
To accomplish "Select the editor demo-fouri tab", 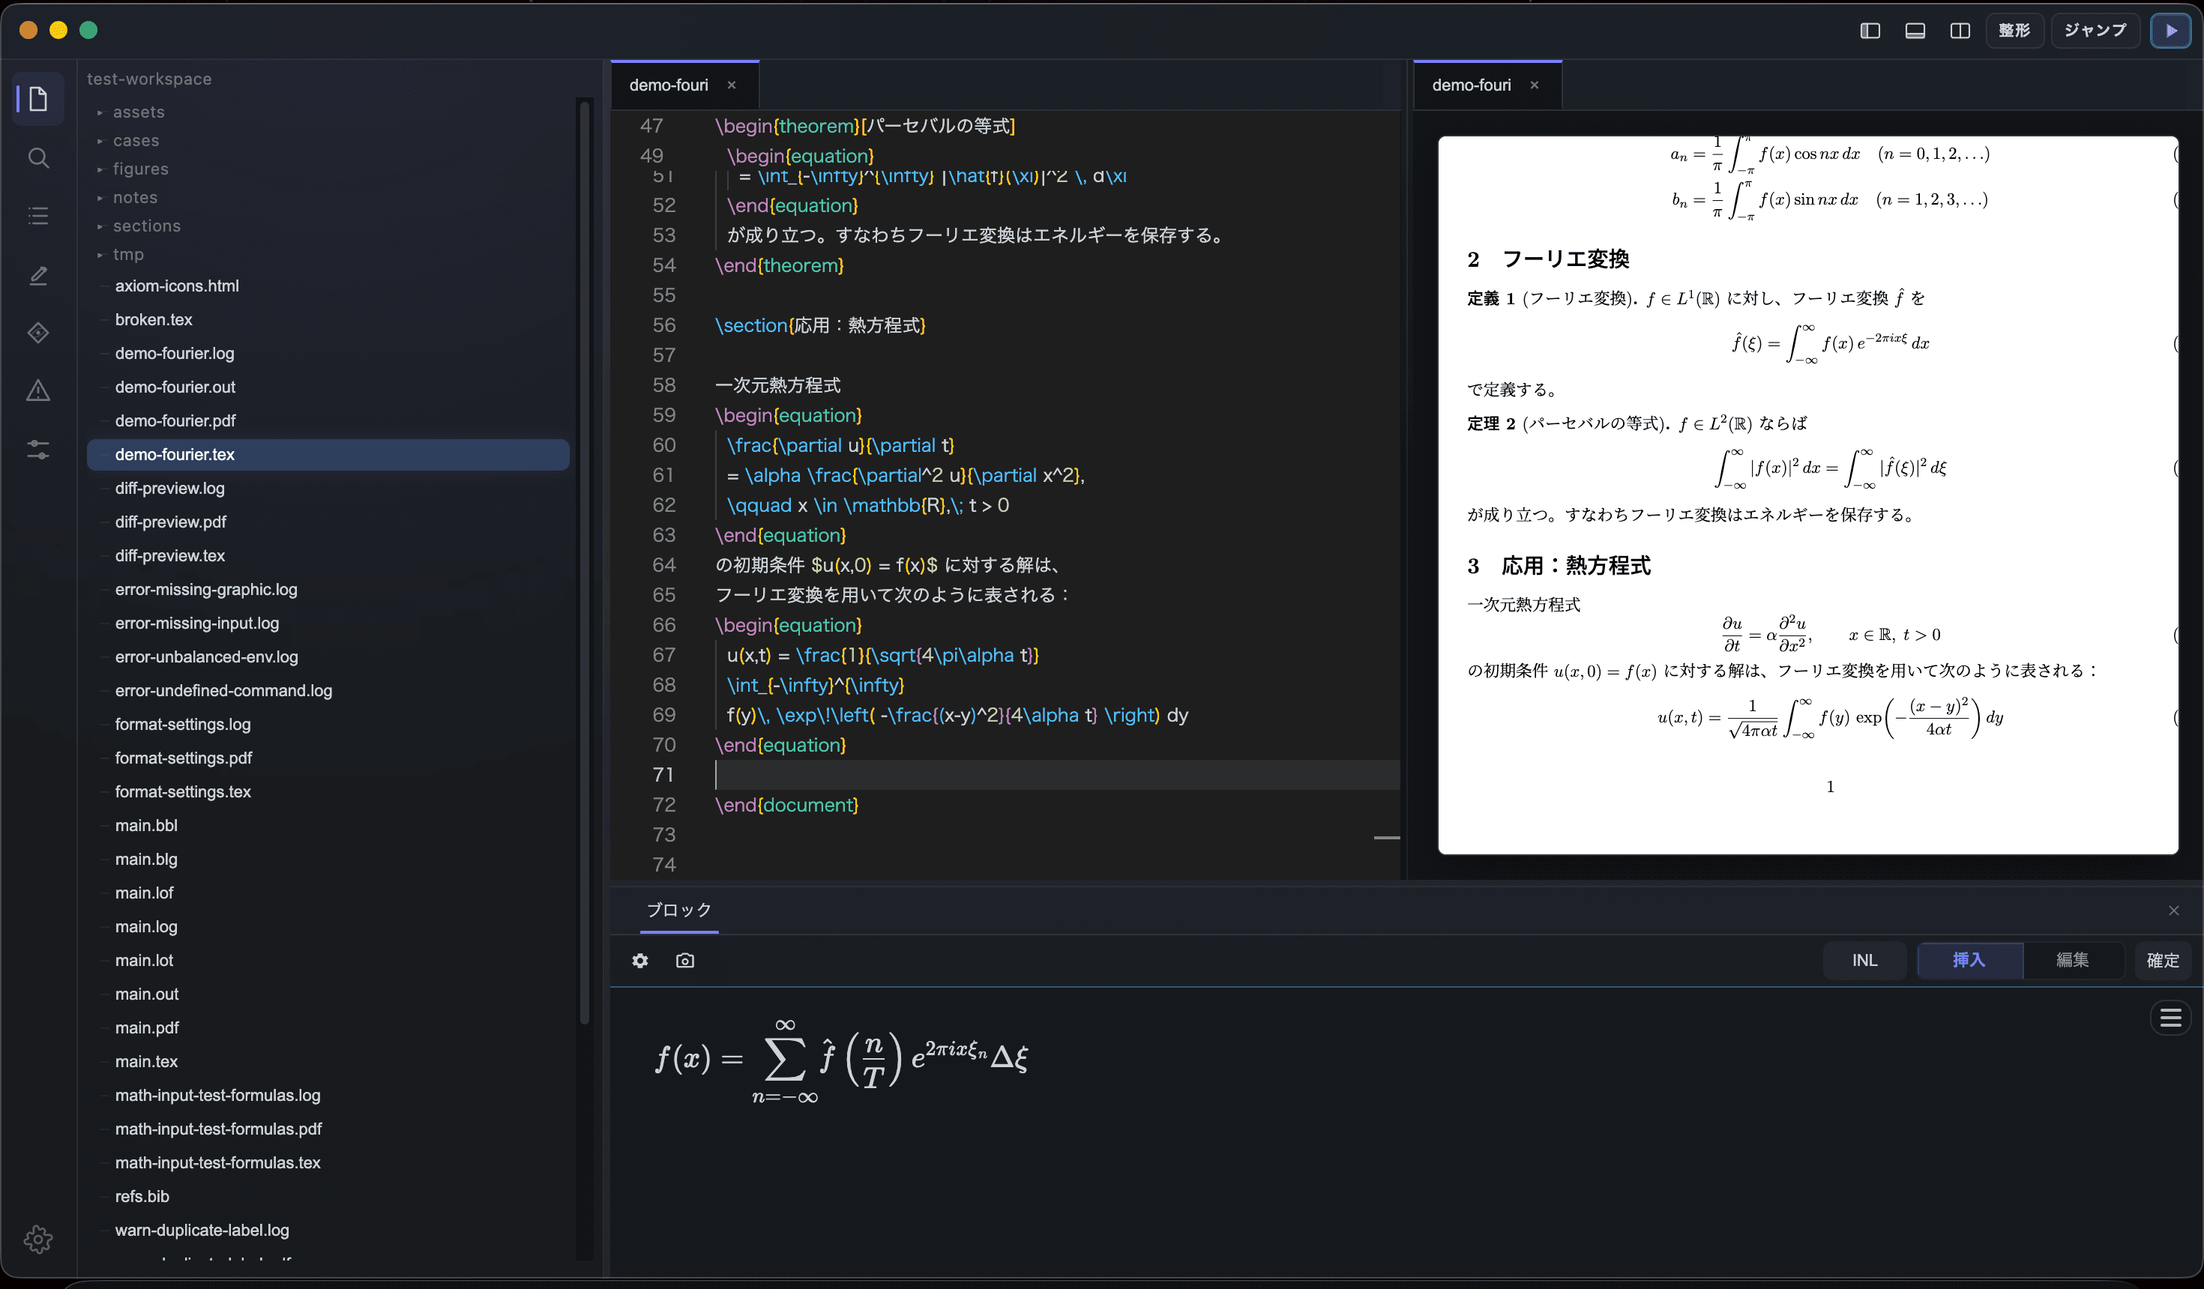I will (x=669, y=85).
